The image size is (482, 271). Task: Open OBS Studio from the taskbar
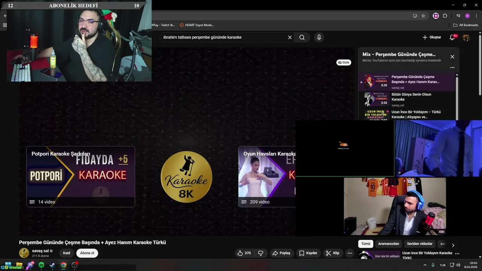pos(75,265)
